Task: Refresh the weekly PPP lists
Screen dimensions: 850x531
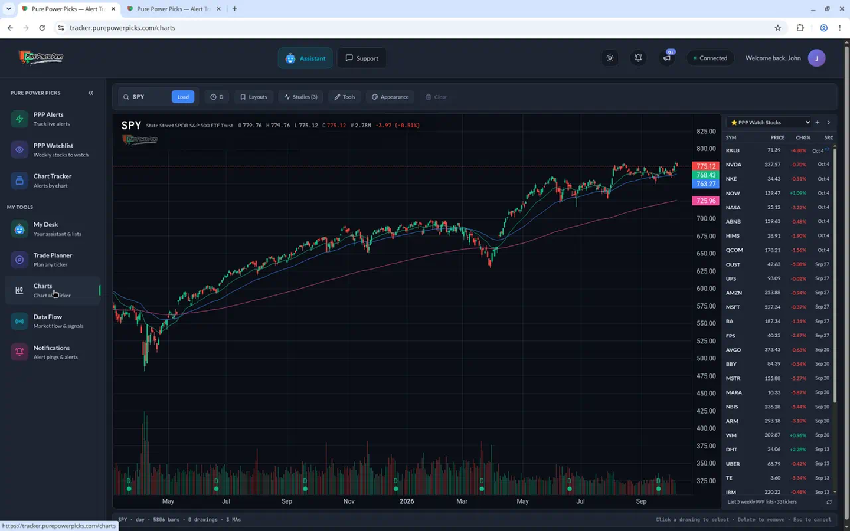Action: [x=829, y=502]
